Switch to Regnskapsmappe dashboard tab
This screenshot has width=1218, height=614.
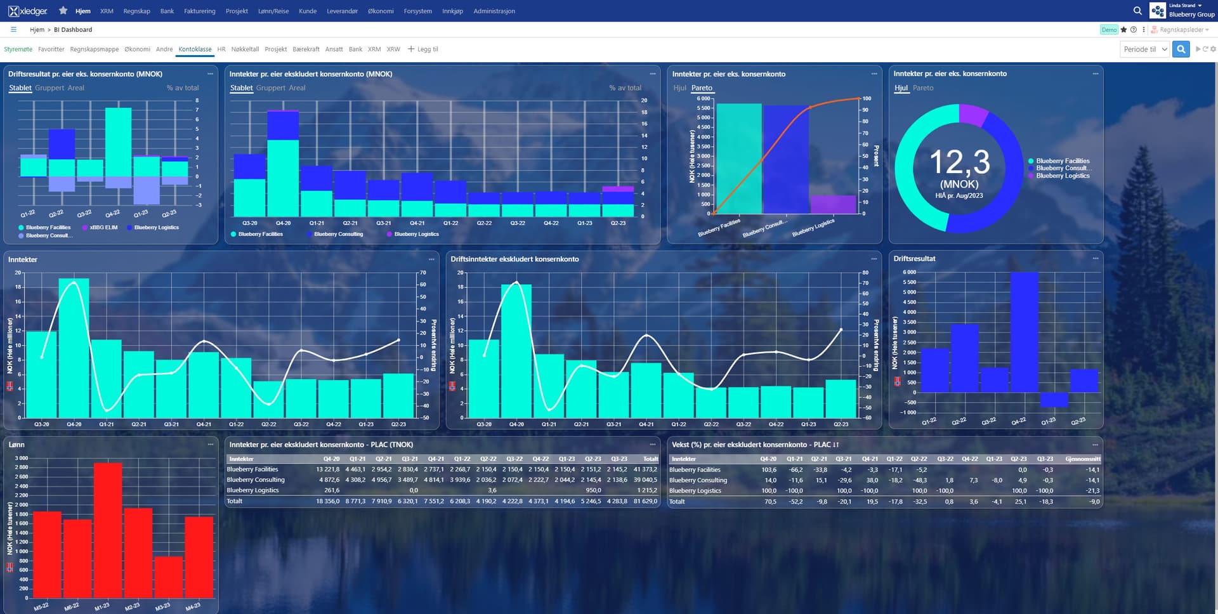[x=94, y=49]
